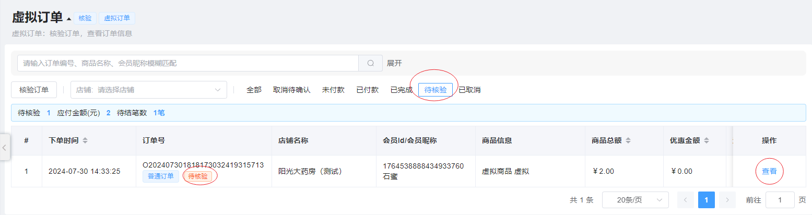Screen dimensions: 812x215
Task: Select the 已完成 status tab
Action: coord(401,90)
